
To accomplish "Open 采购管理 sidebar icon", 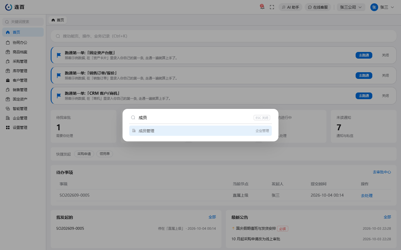I will (x=8, y=61).
